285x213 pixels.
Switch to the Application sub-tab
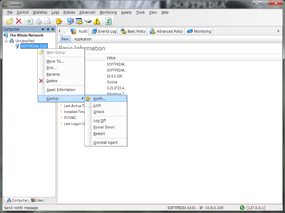[83, 39]
